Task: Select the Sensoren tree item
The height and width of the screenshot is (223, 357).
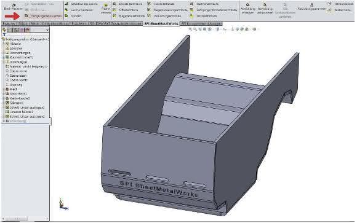Action: (14, 48)
